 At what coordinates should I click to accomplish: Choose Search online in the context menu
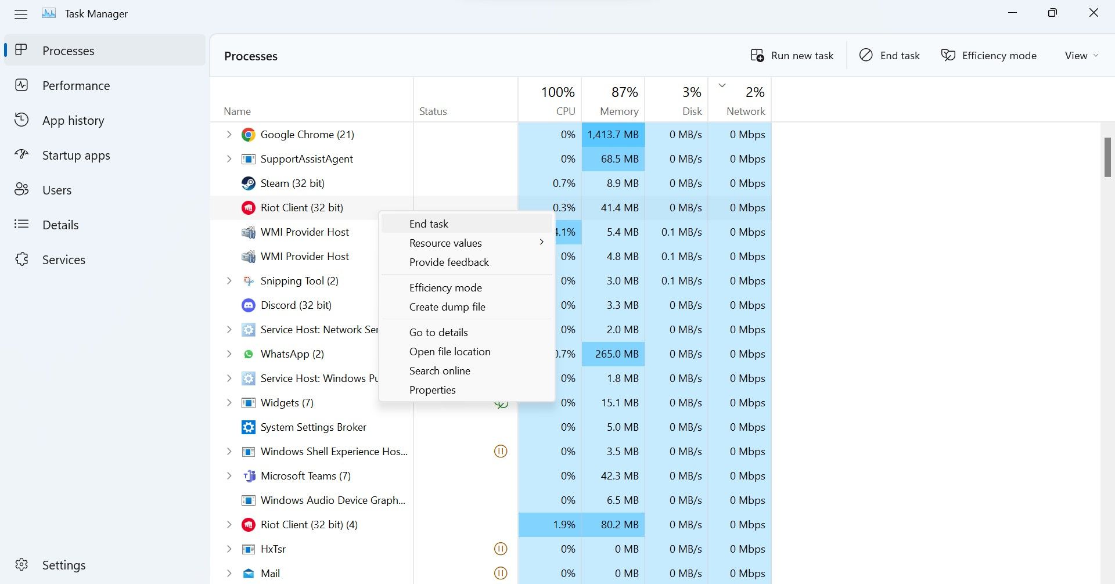click(x=440, y=370)
